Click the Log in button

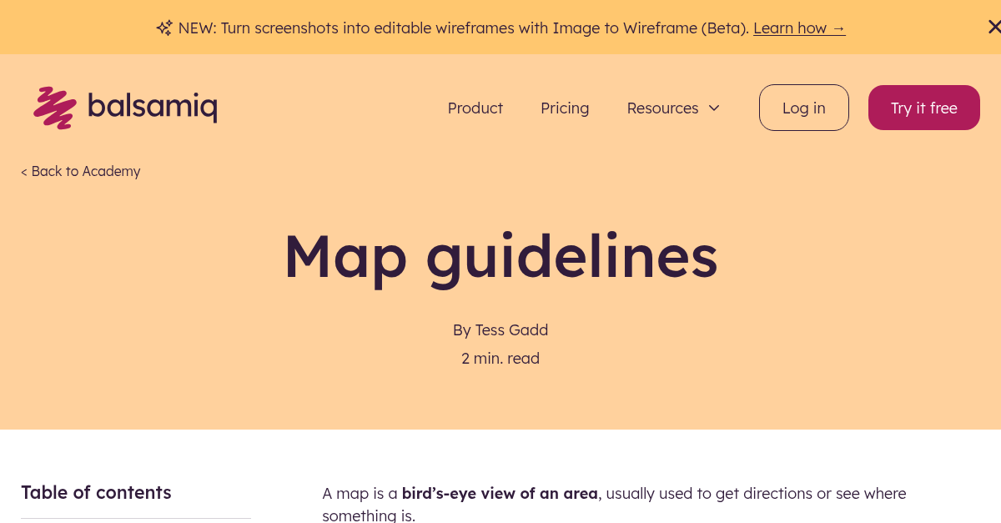pos(803,108)
